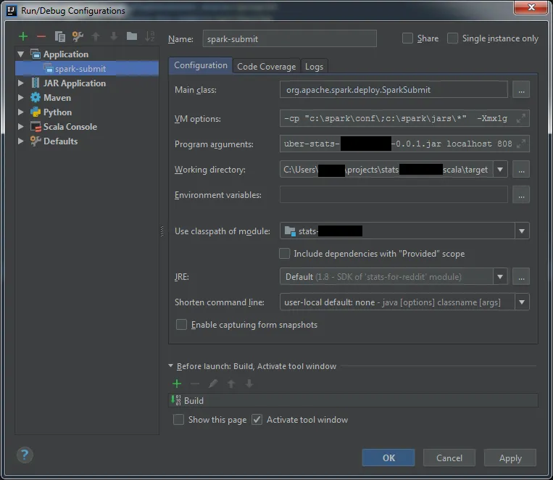Click OK button

pyautogui.click(x=388, y=458)
